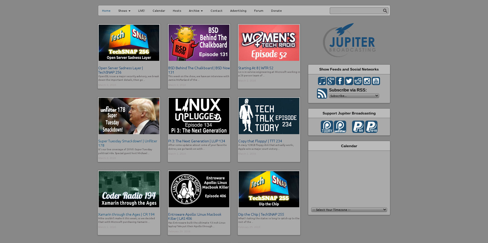This screenshot has height=243, width=488.
Task: Open the Google+ social icon
Action: coord(331,81)
